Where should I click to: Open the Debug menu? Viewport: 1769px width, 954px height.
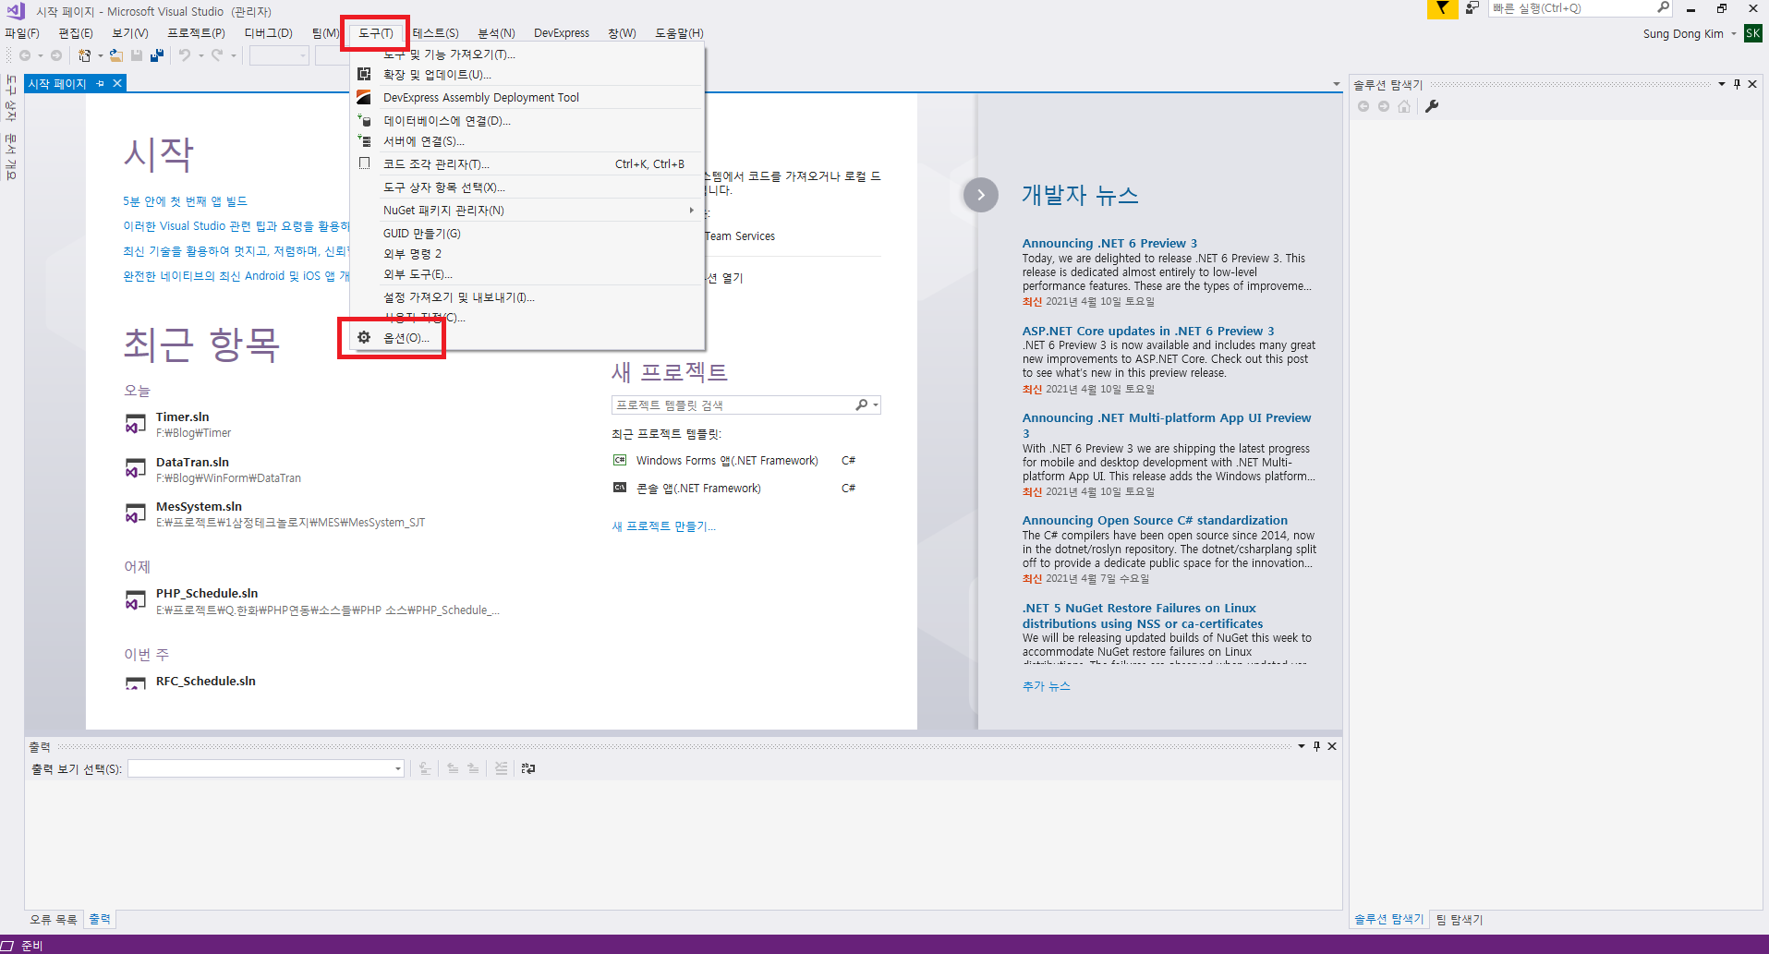[268, 33]
